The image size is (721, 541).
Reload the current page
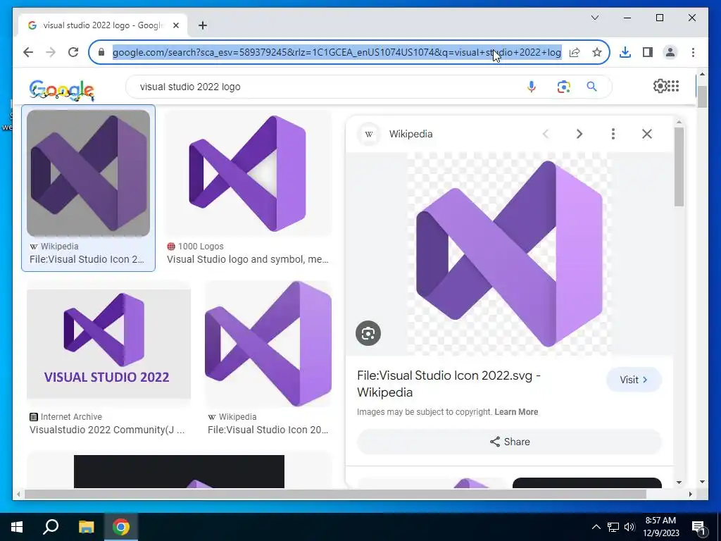tap(73, 52)
